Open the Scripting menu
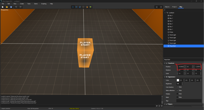 click(x=44, y=4)
